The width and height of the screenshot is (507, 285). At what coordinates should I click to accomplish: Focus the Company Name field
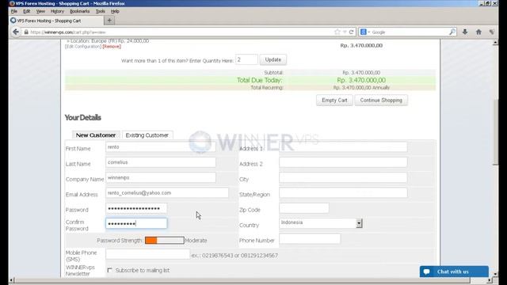161,177
